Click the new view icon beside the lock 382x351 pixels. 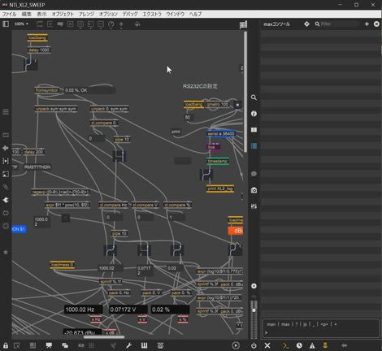click(x=16, y=345)
